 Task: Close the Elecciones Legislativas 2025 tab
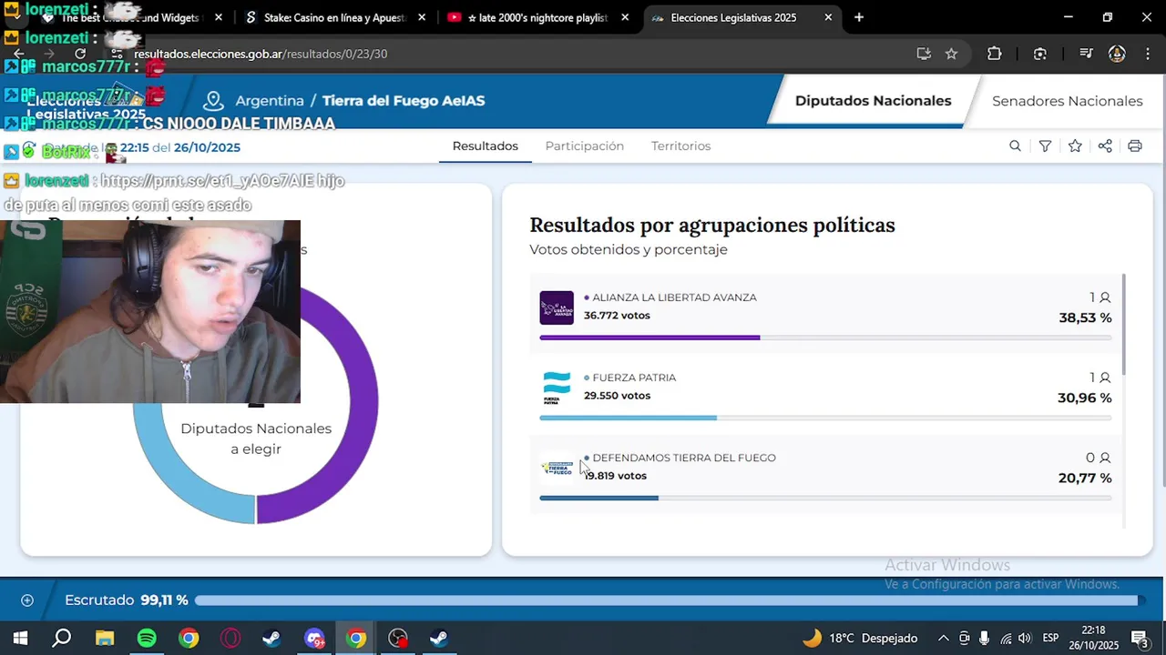click(828, 17)
